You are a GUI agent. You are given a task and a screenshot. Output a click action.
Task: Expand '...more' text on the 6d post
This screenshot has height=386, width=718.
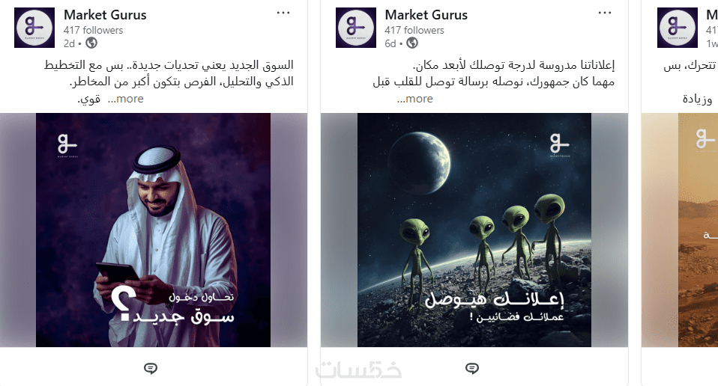[x=415, y=99]
